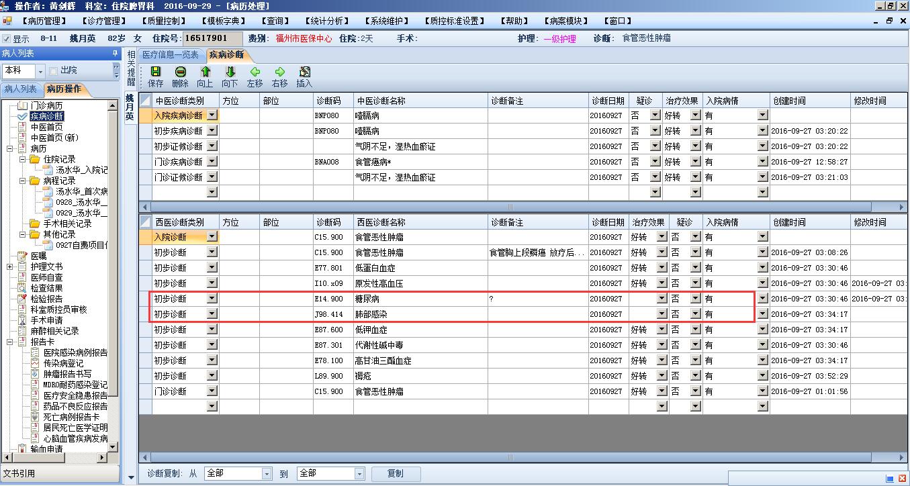Open 治疗效果 dropdown for 糖尿病 row

click(662, 299)
